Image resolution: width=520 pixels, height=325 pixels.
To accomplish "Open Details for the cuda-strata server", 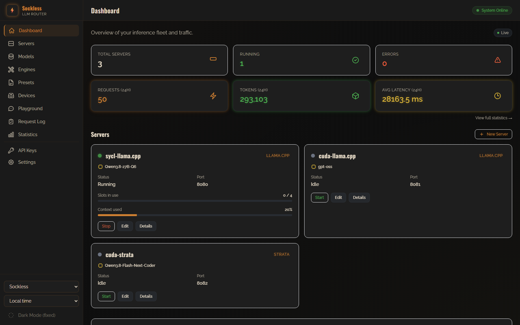I will click(146, 296).
